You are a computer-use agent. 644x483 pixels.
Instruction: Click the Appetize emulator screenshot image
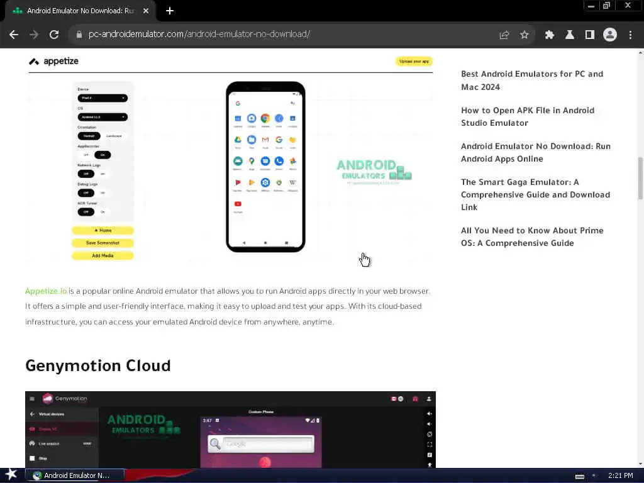230,158
